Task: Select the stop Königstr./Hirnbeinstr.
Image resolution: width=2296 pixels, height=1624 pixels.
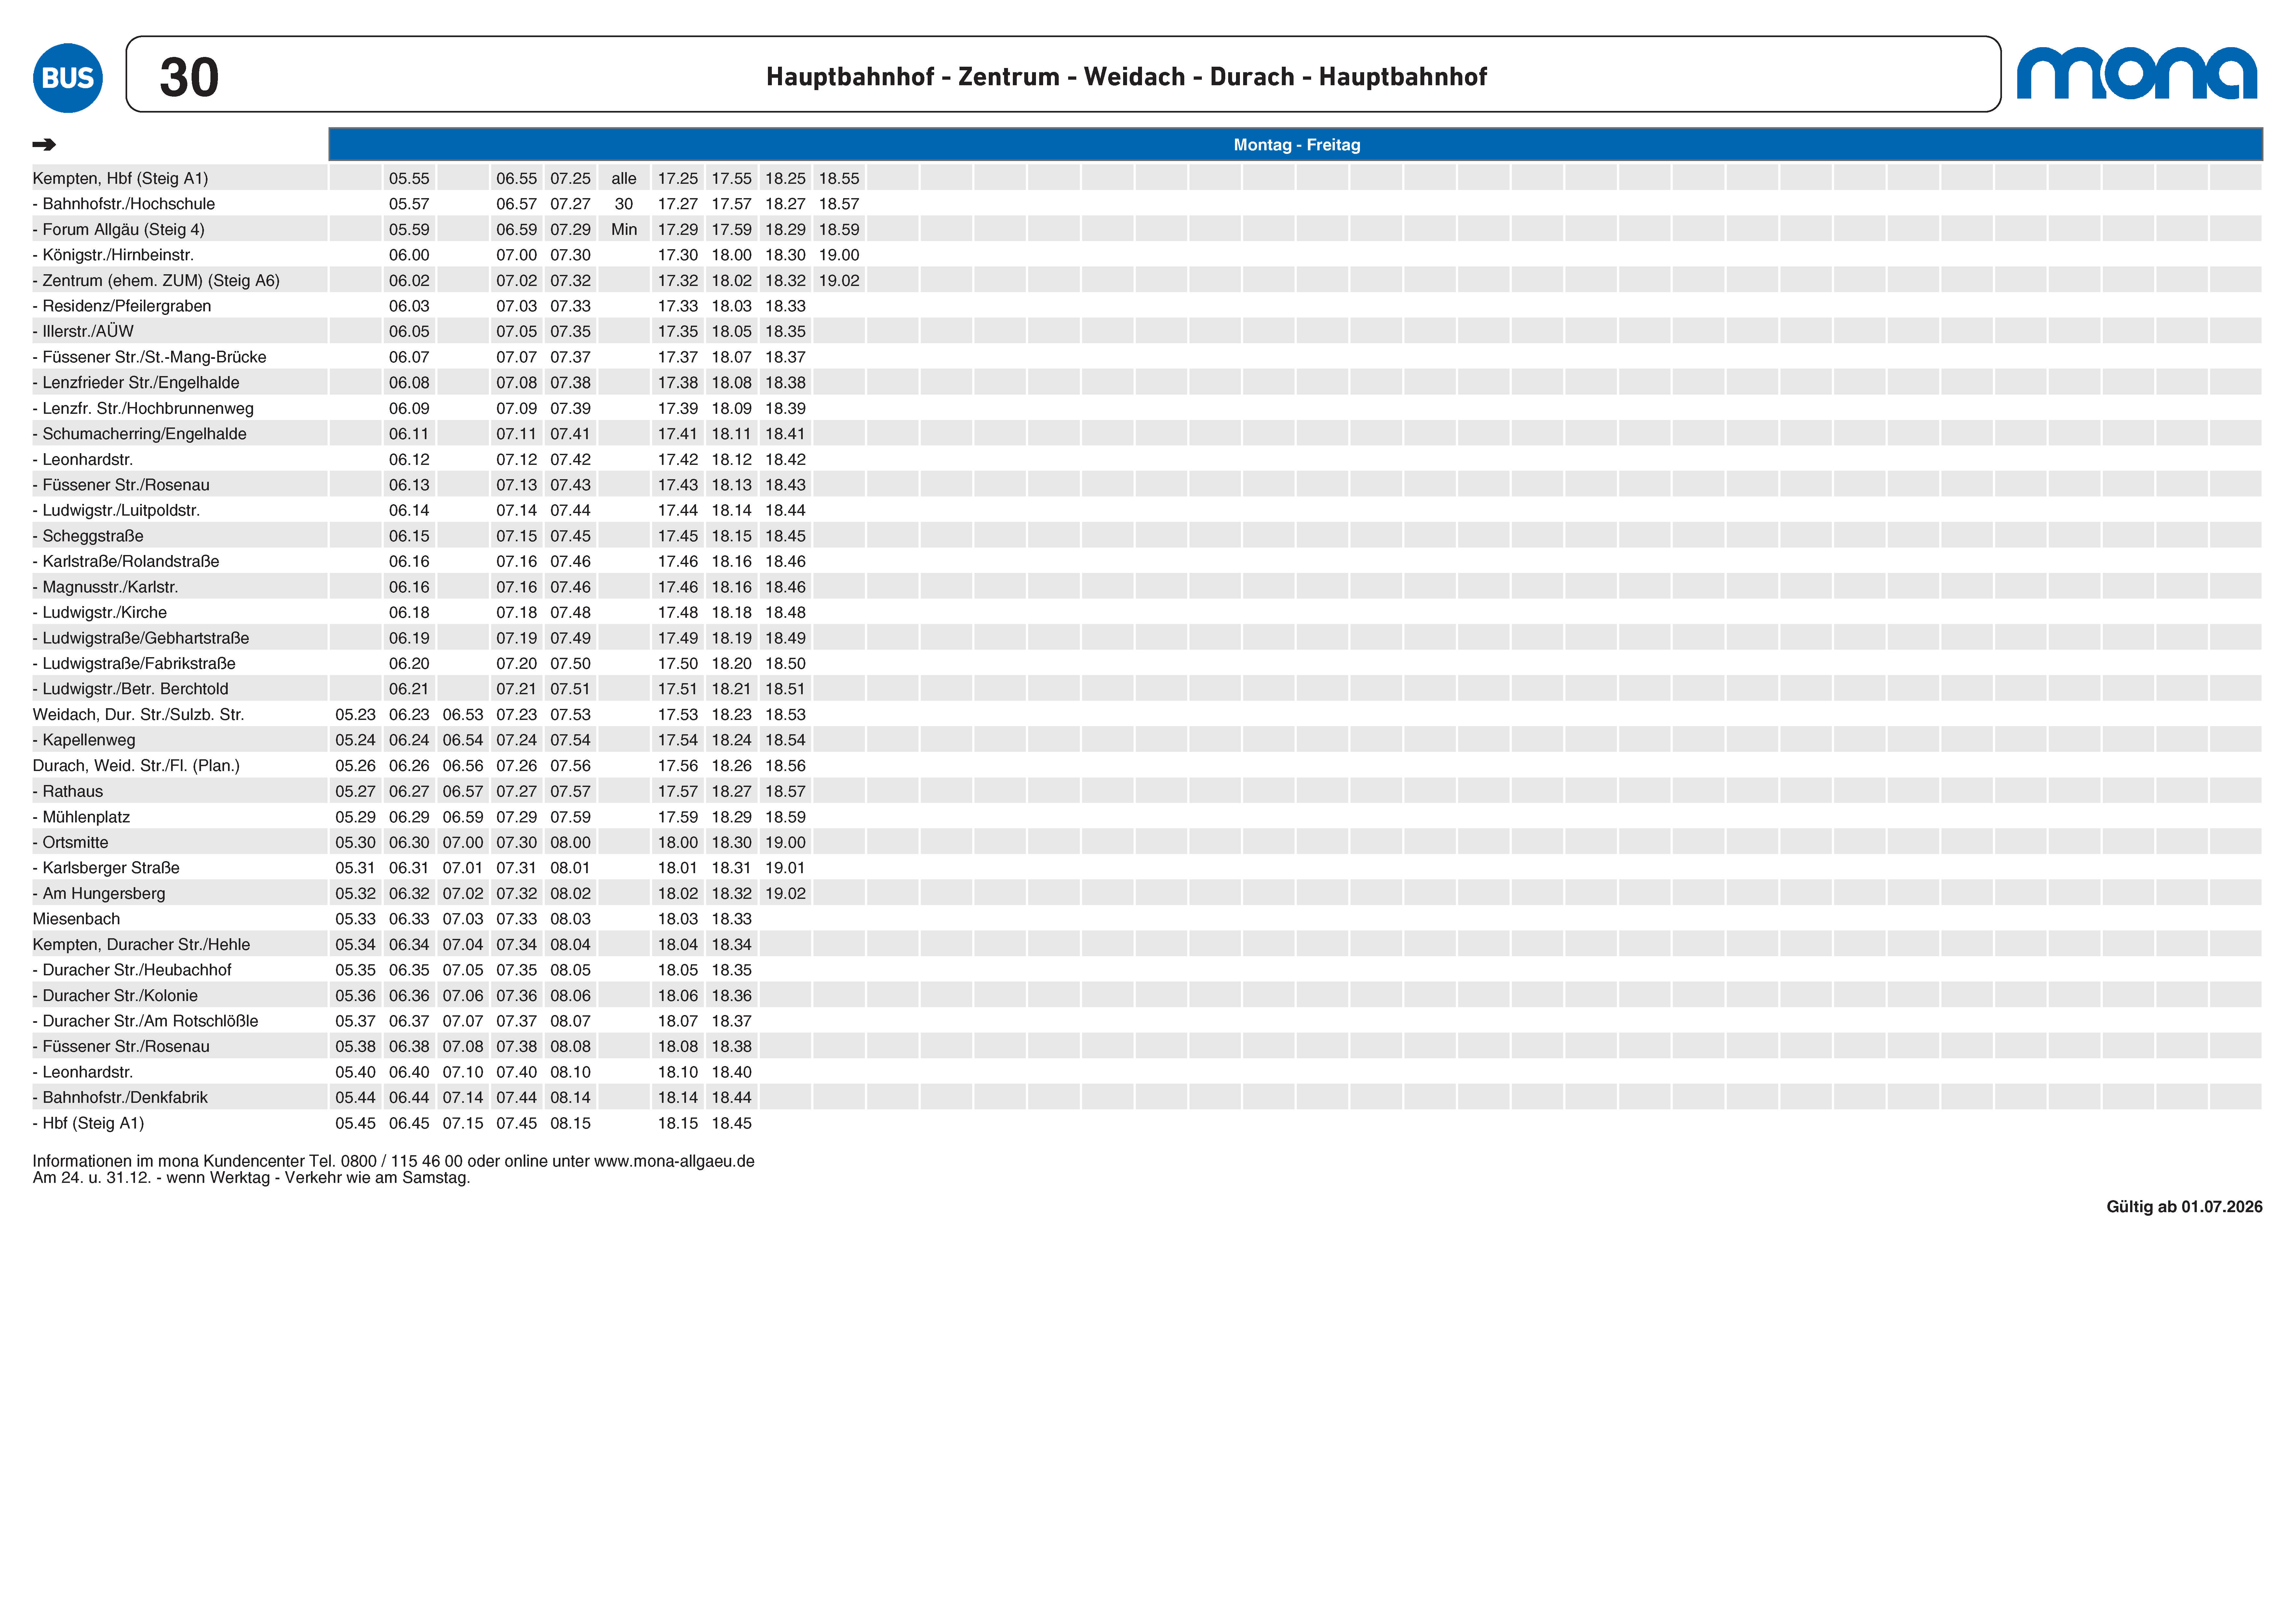Action: [113, 255]
